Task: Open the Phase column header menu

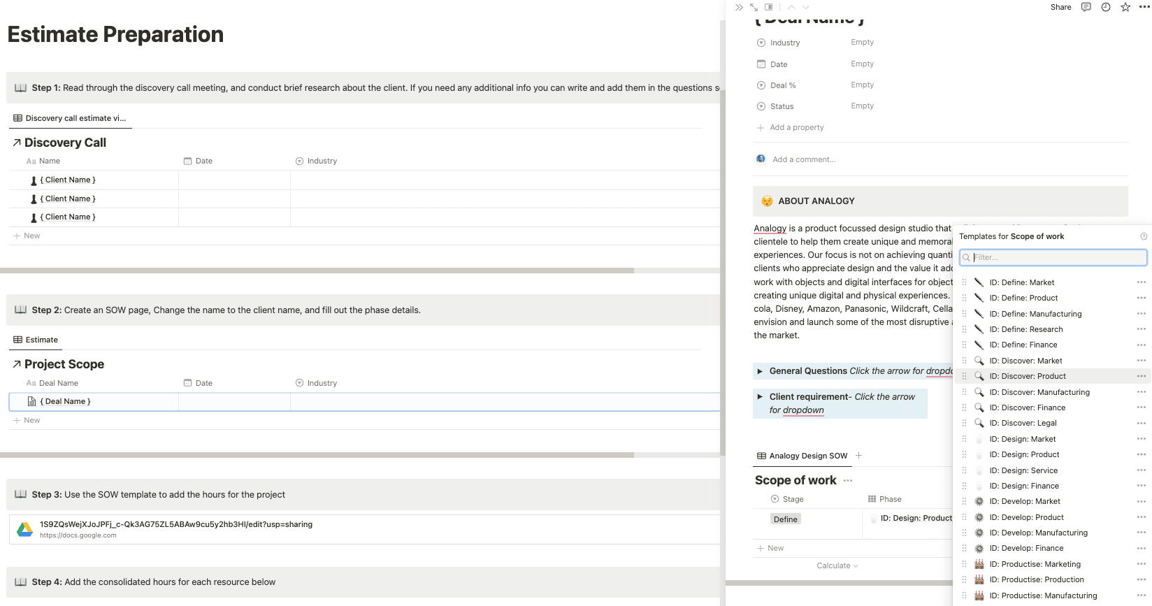Action: (884, 499)
